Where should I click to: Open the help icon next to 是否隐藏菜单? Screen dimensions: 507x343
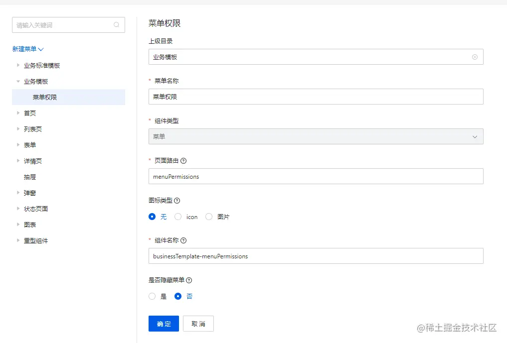tap(189, 280)
